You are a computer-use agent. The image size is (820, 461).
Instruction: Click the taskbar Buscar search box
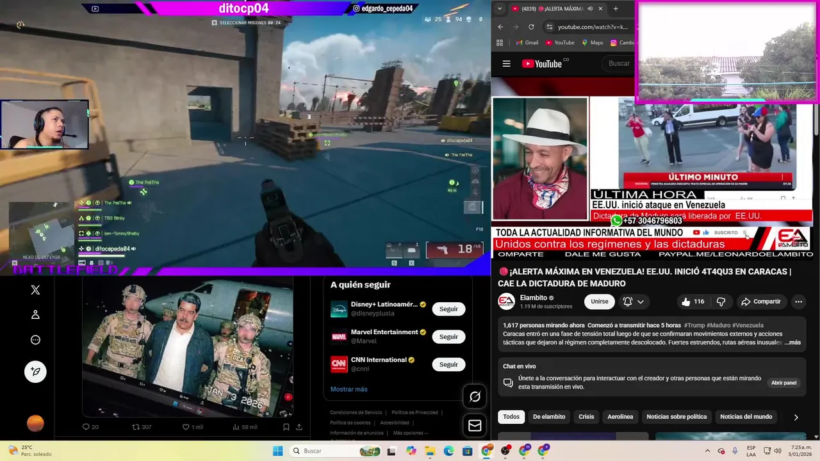point(336,451)
